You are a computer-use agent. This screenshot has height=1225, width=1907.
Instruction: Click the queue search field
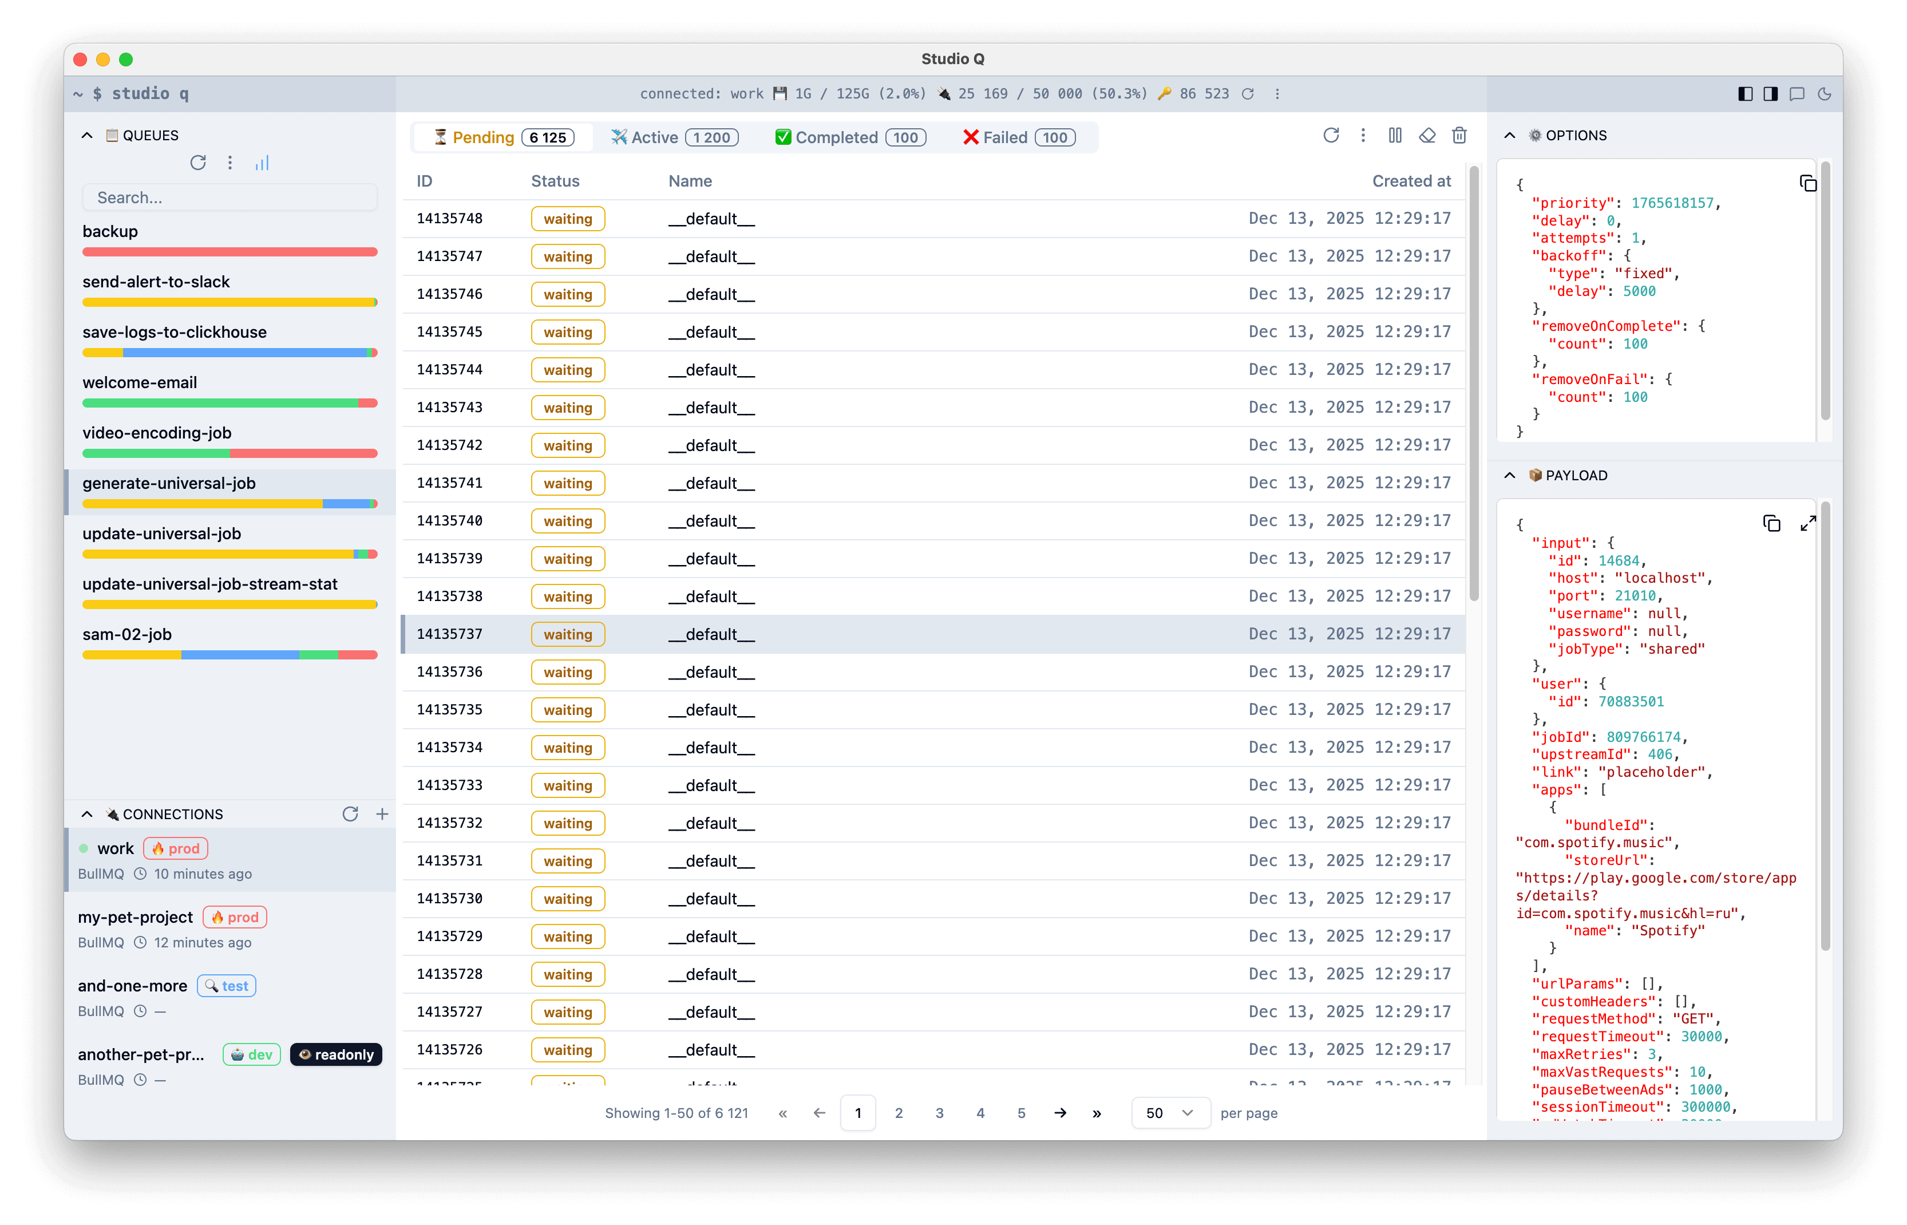pos(230,197)
